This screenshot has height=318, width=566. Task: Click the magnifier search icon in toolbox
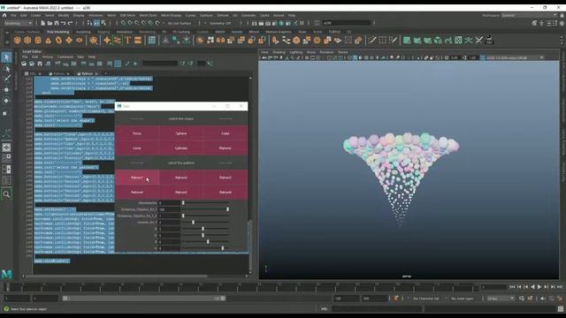[6, 194]
